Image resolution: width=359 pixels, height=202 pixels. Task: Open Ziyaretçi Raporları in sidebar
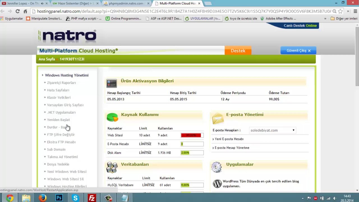coord(61,82)
